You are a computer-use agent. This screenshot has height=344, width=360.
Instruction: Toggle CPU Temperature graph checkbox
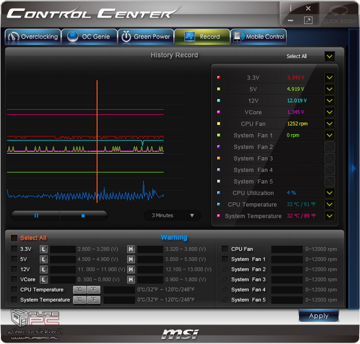click(x=330, y=204)
